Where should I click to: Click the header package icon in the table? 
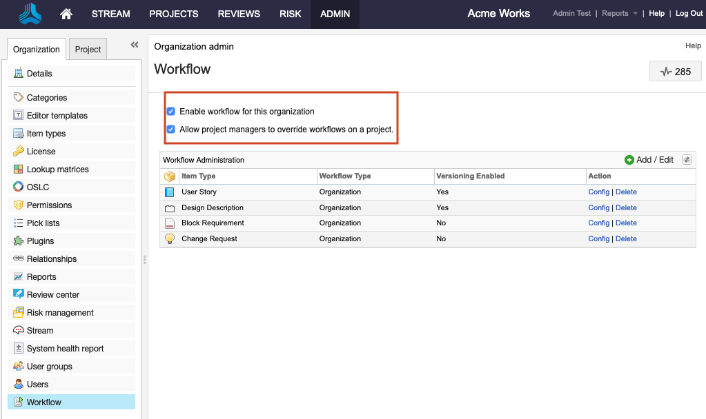[170, 176]
